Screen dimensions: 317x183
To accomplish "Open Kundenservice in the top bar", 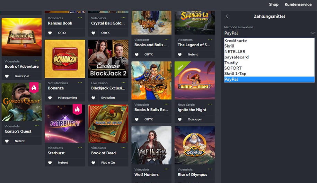I will click(x=298, y=4).
